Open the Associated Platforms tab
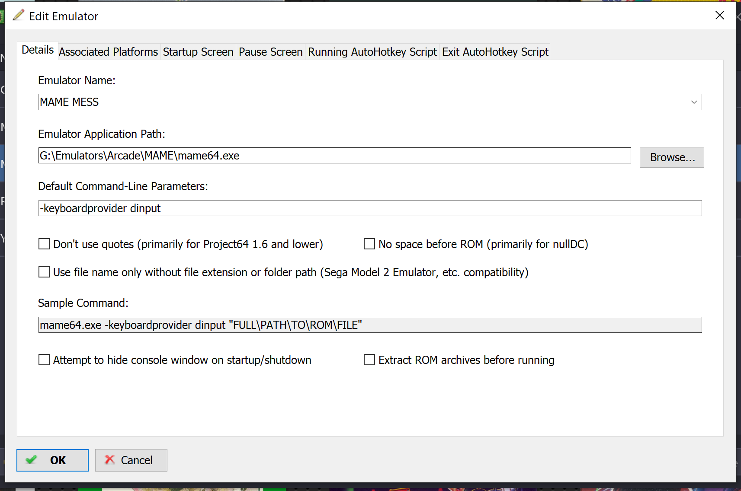Screen dimensions: 741x491 [109, 52]
